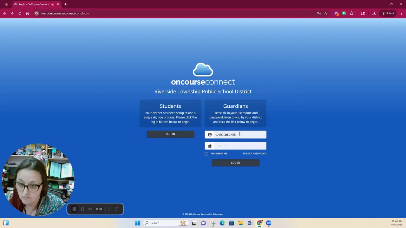The image size is (406, 228).
Task: Open the Chrome three-dot menu
Action: (x=401, y=13)
